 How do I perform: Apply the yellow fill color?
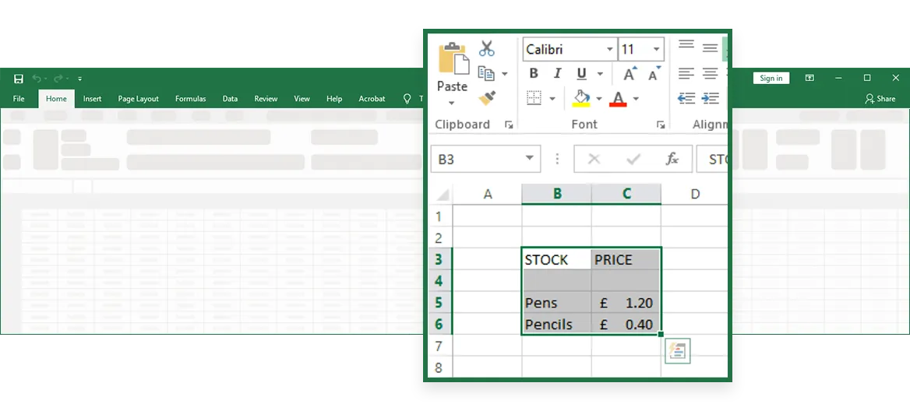click(581, 99)
